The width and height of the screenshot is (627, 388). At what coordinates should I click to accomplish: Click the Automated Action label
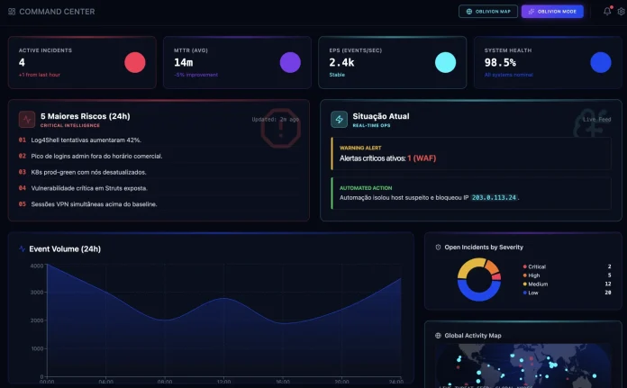(x=366, y=188)
